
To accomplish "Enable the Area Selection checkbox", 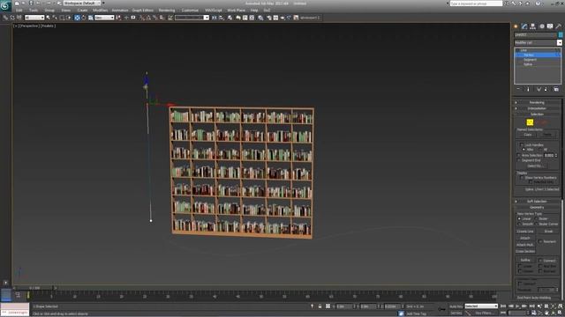I will (519, 155).
